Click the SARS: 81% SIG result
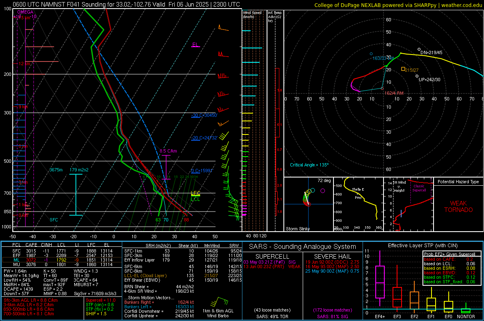The height and width of the screenshot is (321, 484). click(332, 316)
